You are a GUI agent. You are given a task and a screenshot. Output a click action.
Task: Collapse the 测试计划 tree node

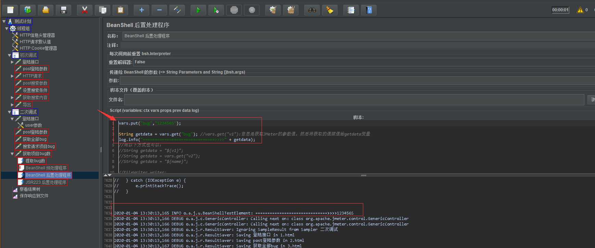point(4,21)
